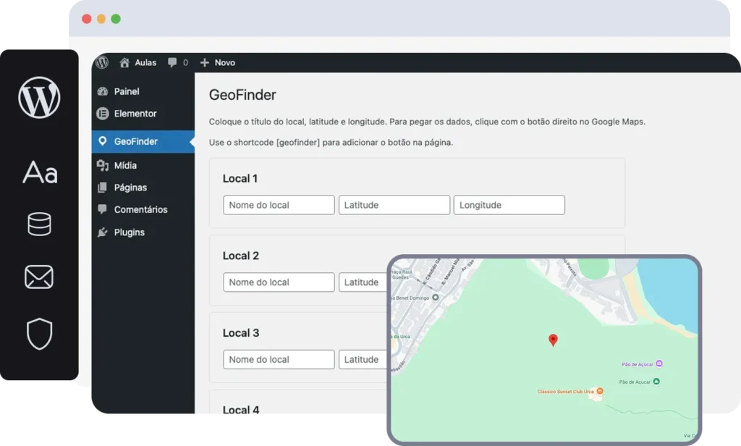Click the Local 1 section heading
Screen dimensions: 741x446
[x=240, y=178]
